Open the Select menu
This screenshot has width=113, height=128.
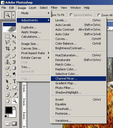coord(44,8)
